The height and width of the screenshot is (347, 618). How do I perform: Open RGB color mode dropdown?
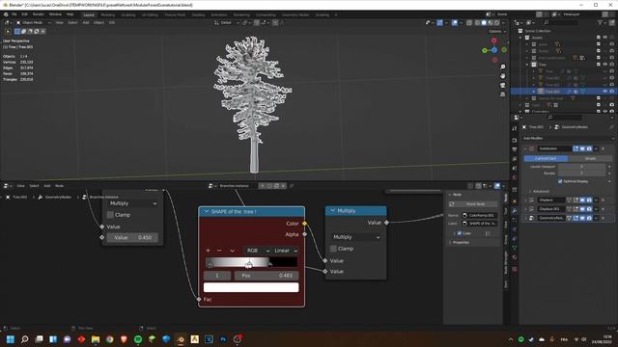(x=258, y=251)
